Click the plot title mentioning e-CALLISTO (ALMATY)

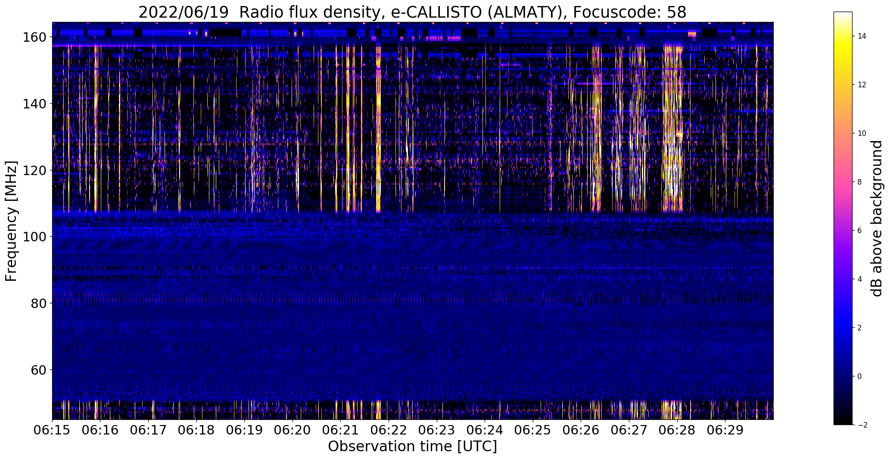412,12
